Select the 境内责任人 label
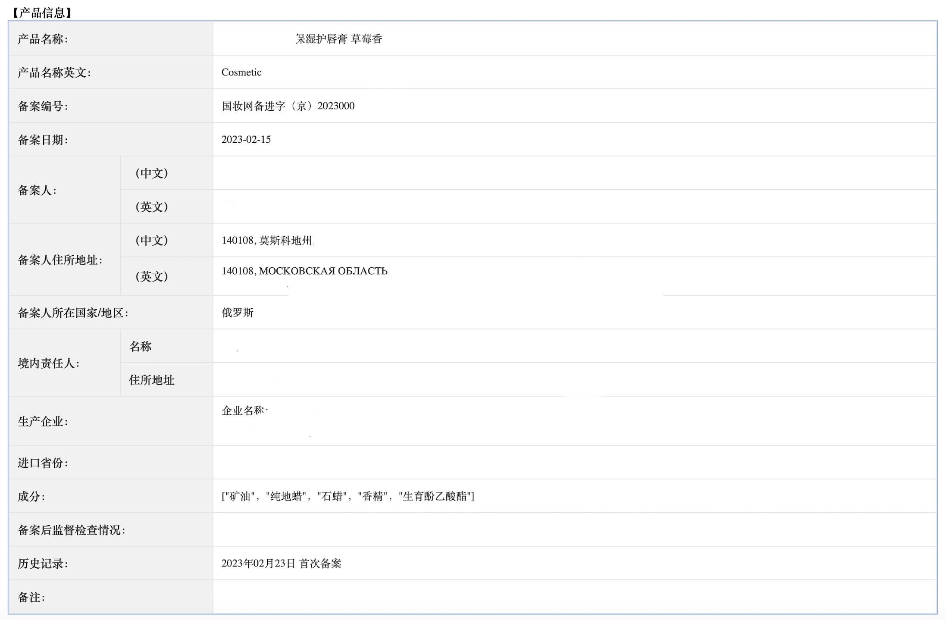945x620 pixels. (x=48, y=363)
